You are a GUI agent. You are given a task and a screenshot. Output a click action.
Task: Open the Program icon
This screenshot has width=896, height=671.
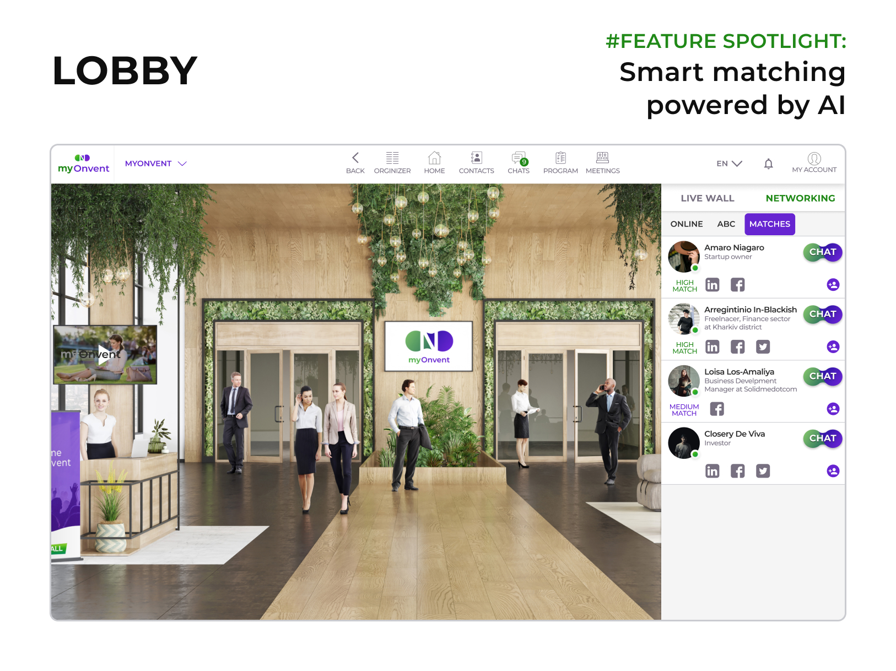coord(560,163)
